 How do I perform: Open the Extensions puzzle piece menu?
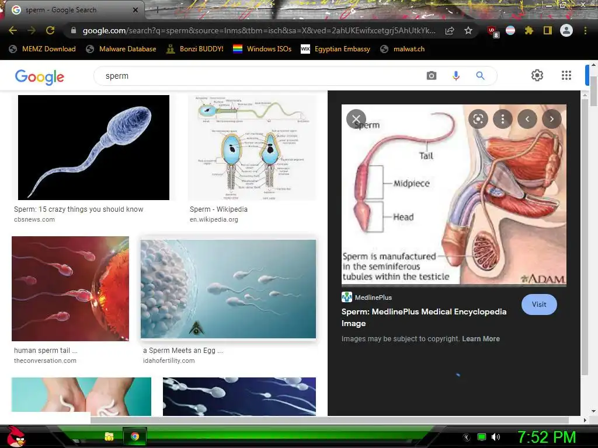pyautogui.click(x=529, y=30)
